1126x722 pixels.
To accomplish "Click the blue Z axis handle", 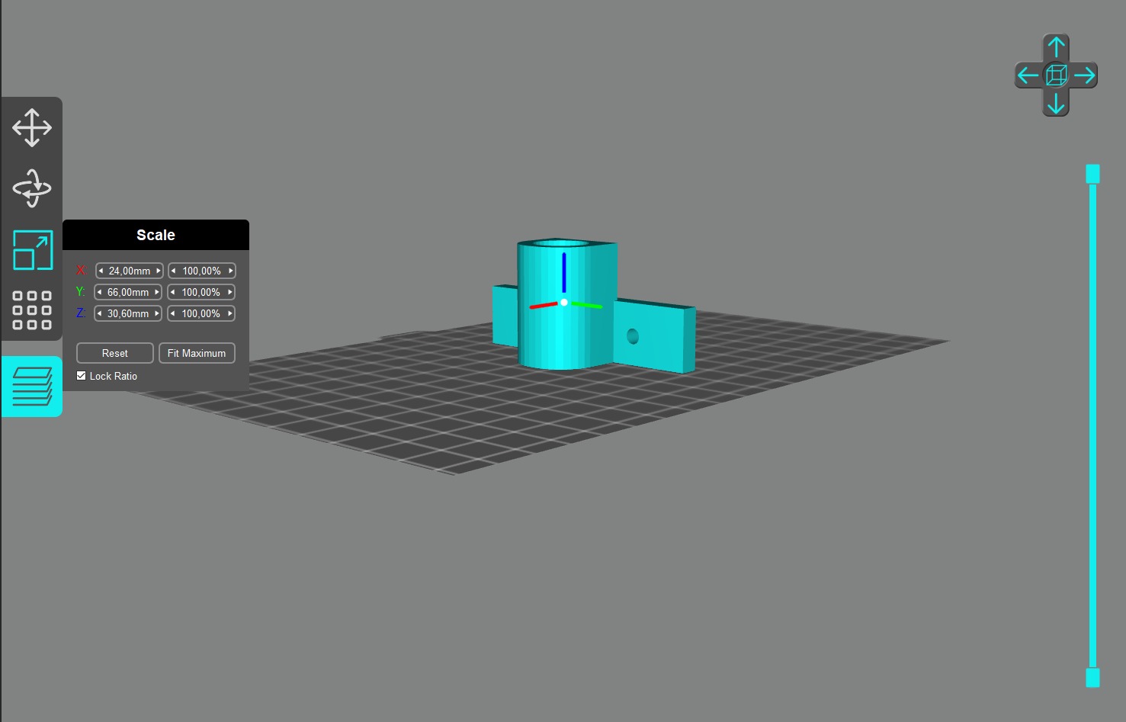I will click(564, 272).
